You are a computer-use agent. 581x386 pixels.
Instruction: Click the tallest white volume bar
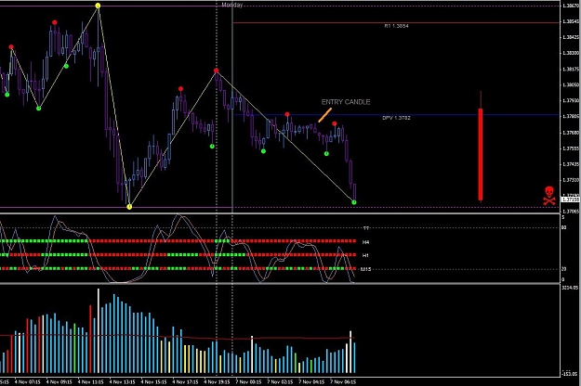(x=99, y=331)
